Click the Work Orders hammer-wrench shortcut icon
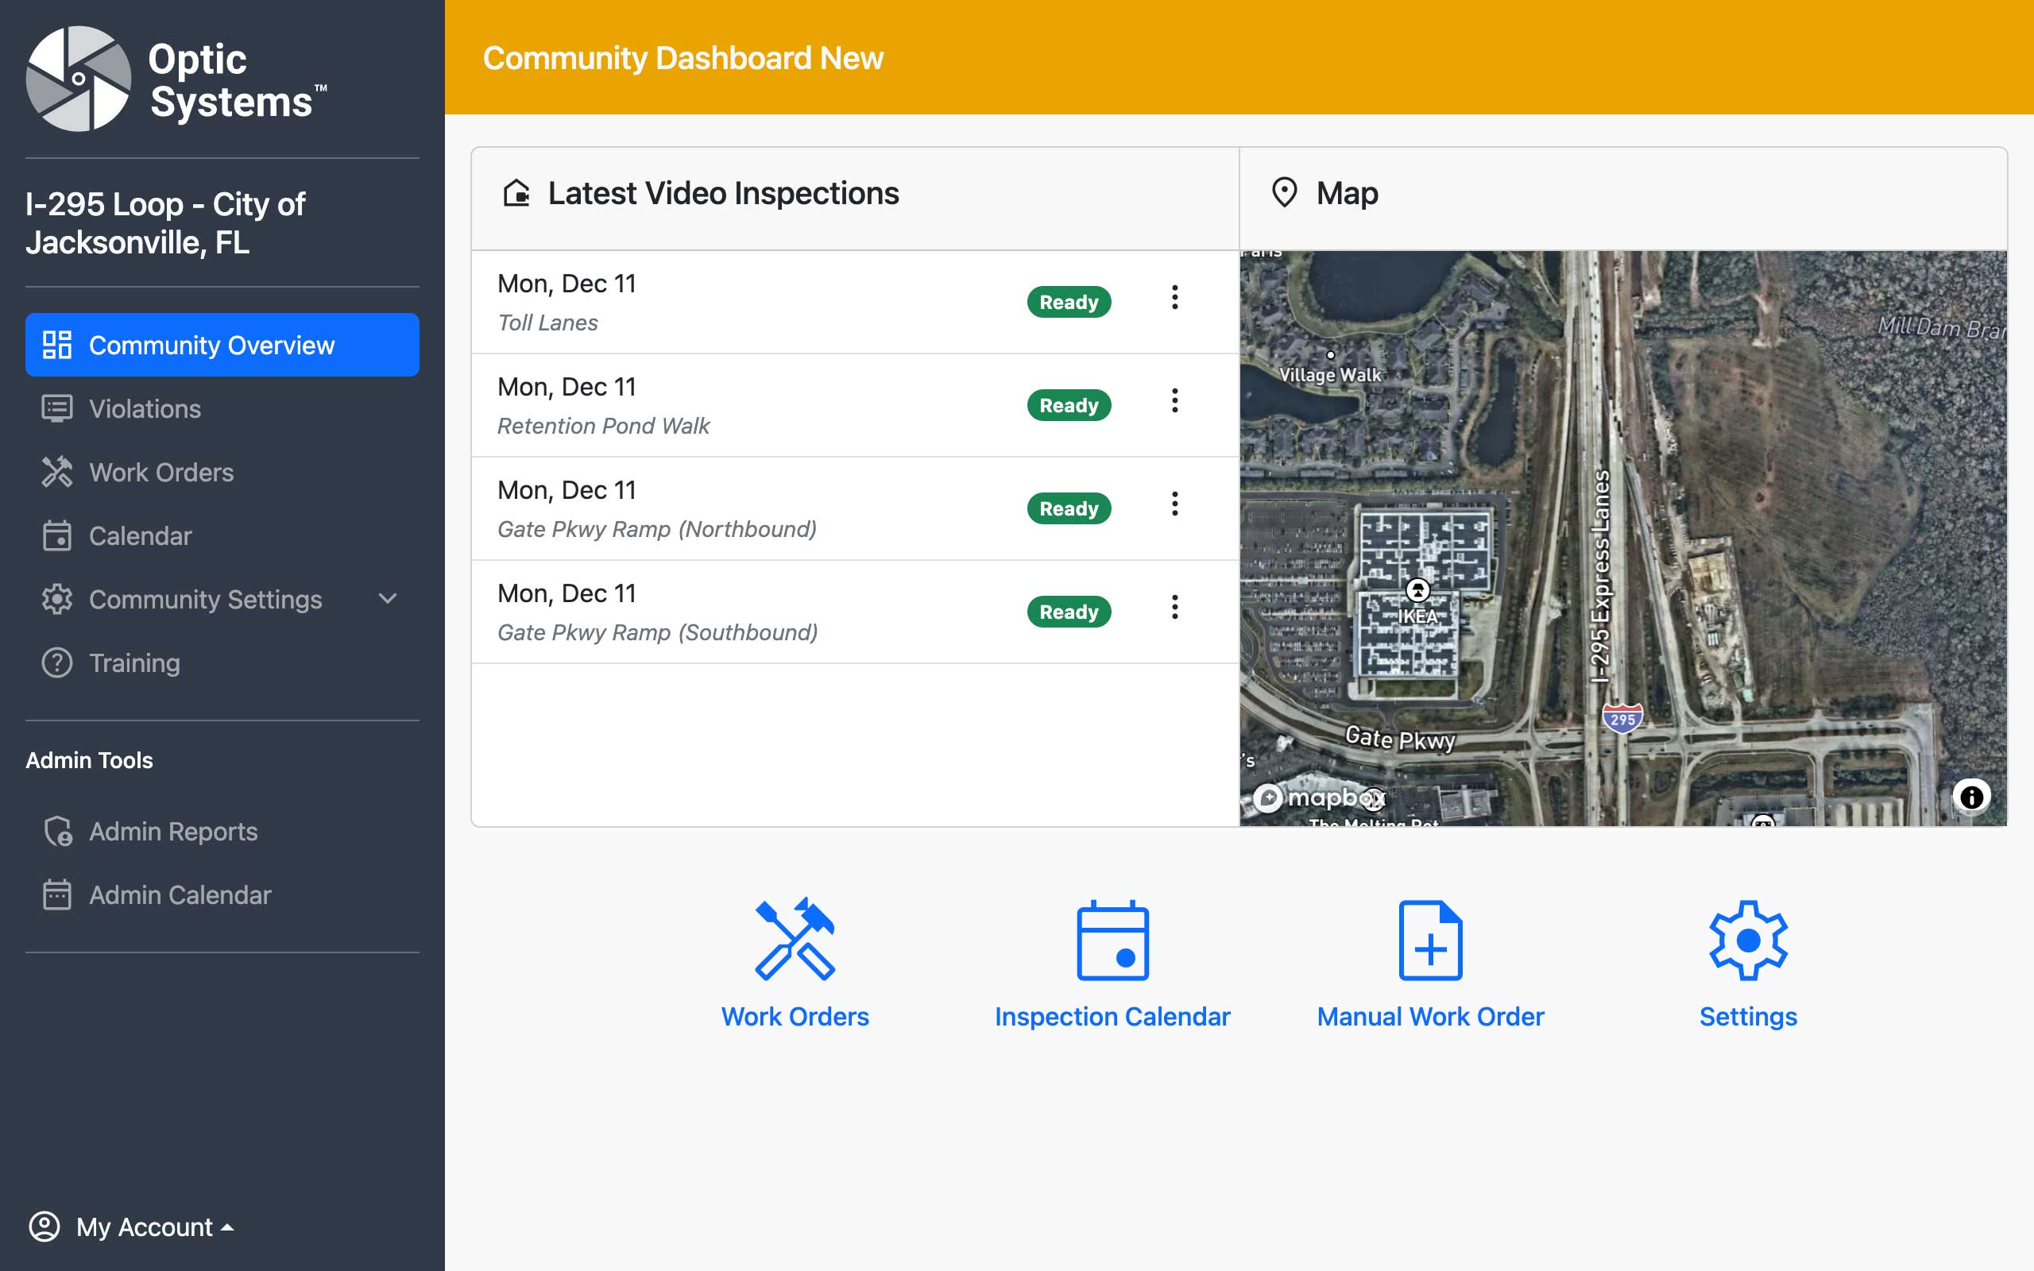 (795, 939)
